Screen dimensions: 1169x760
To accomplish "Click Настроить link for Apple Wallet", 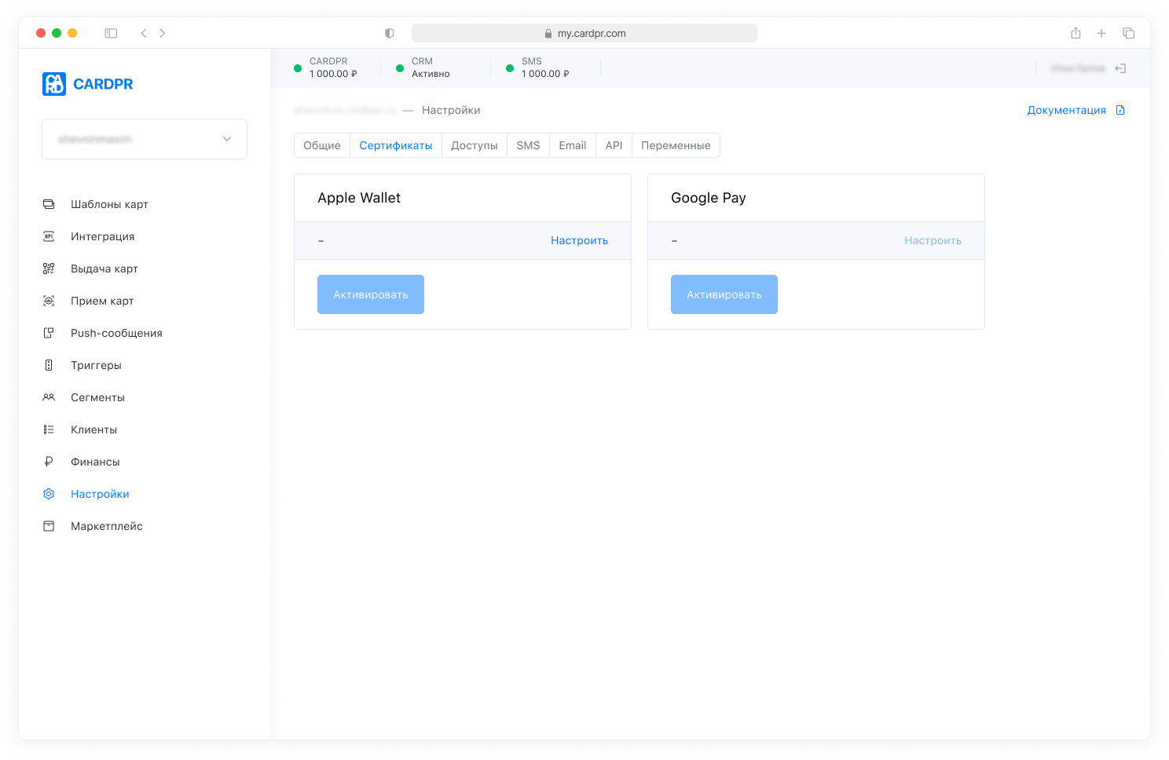I will [x=579, y=240].
